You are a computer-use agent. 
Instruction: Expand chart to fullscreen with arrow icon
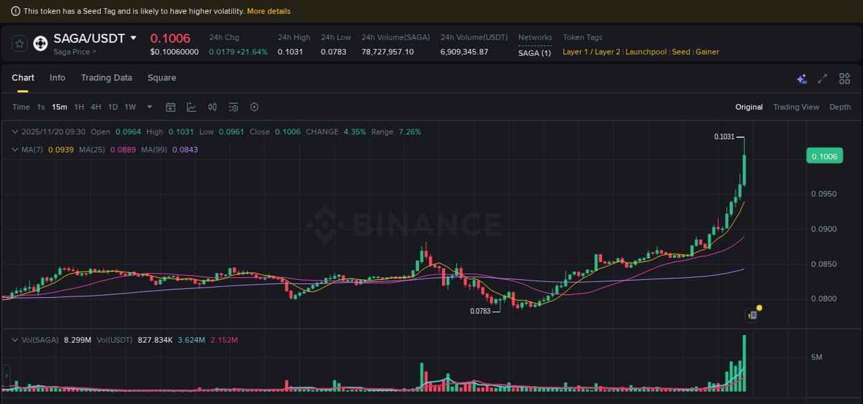point(822,79)
